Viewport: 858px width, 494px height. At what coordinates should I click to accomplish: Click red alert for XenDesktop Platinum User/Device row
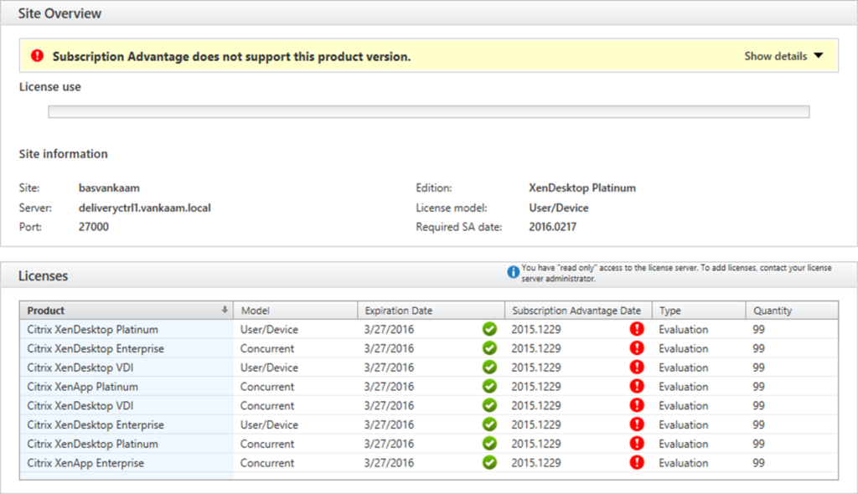(637, 329)
